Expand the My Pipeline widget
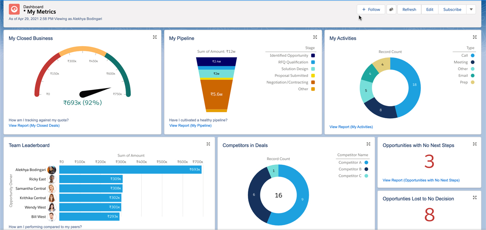Screen dimensions: 486x230 (315, 37)
